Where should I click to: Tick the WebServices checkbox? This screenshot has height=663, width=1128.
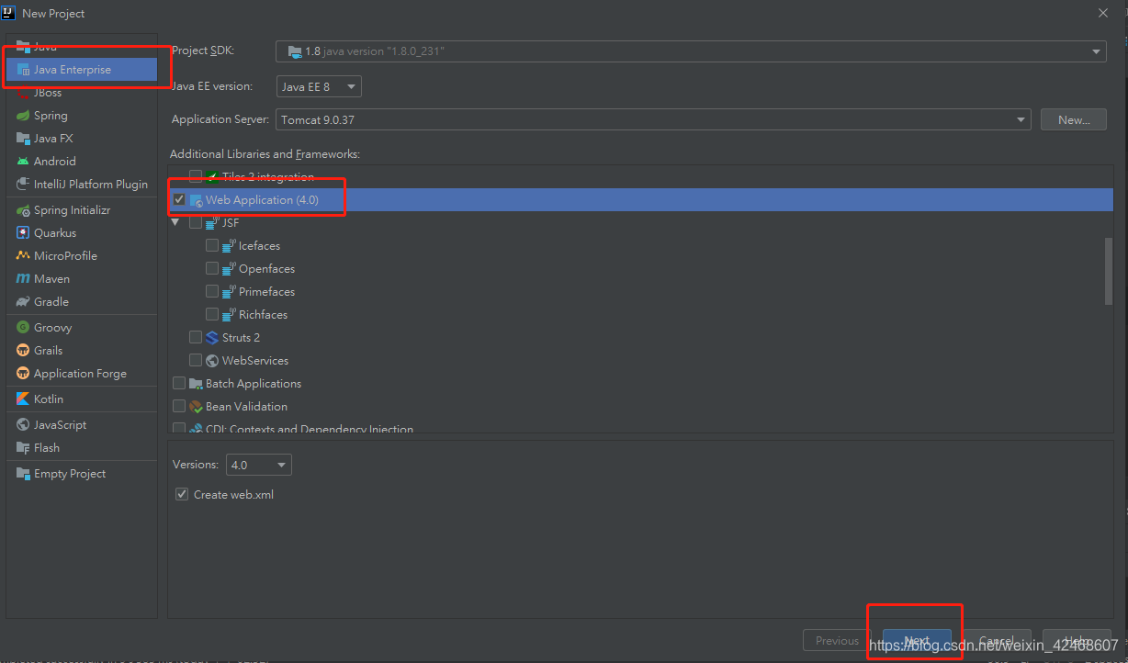pos(196,361)
